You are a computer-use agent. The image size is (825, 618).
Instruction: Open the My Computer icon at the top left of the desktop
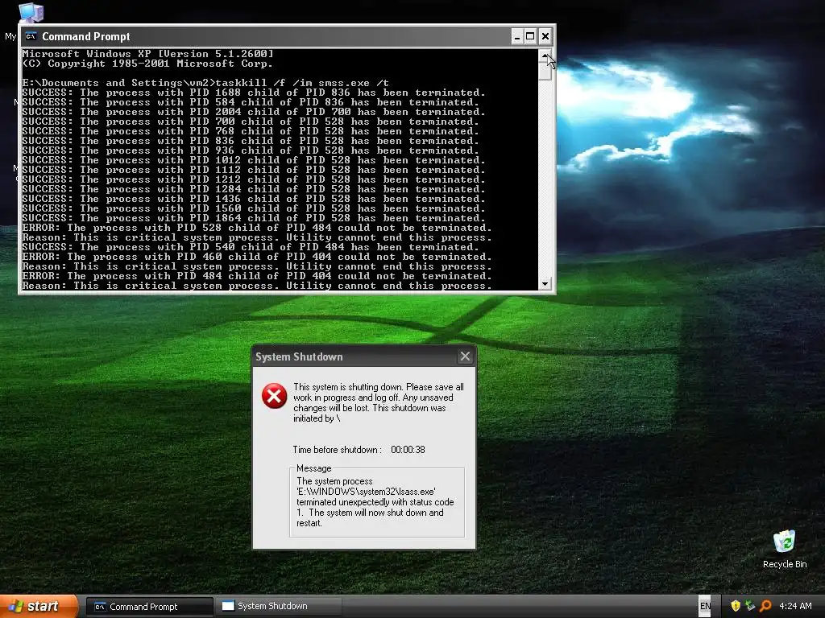pyautogui.click(x=31, y=13)
